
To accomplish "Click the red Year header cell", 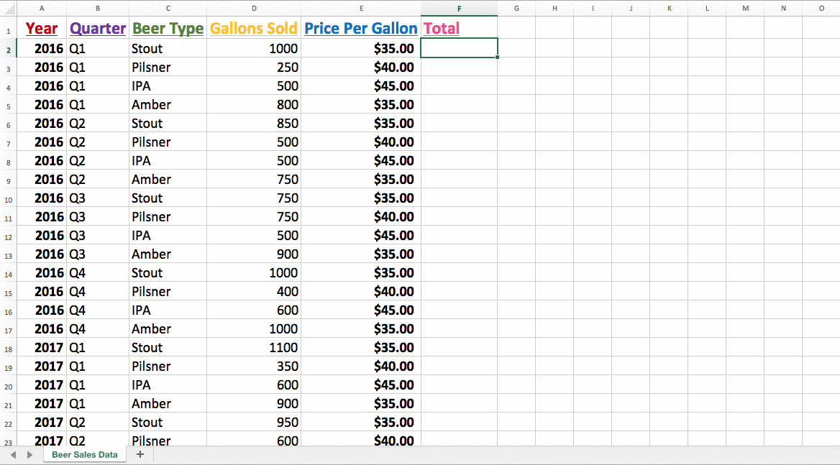I will click(x=42, y=29).
